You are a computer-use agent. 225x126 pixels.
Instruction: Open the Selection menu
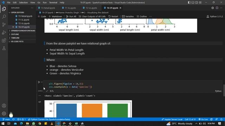pyautogui.click(x=23, y=2)
